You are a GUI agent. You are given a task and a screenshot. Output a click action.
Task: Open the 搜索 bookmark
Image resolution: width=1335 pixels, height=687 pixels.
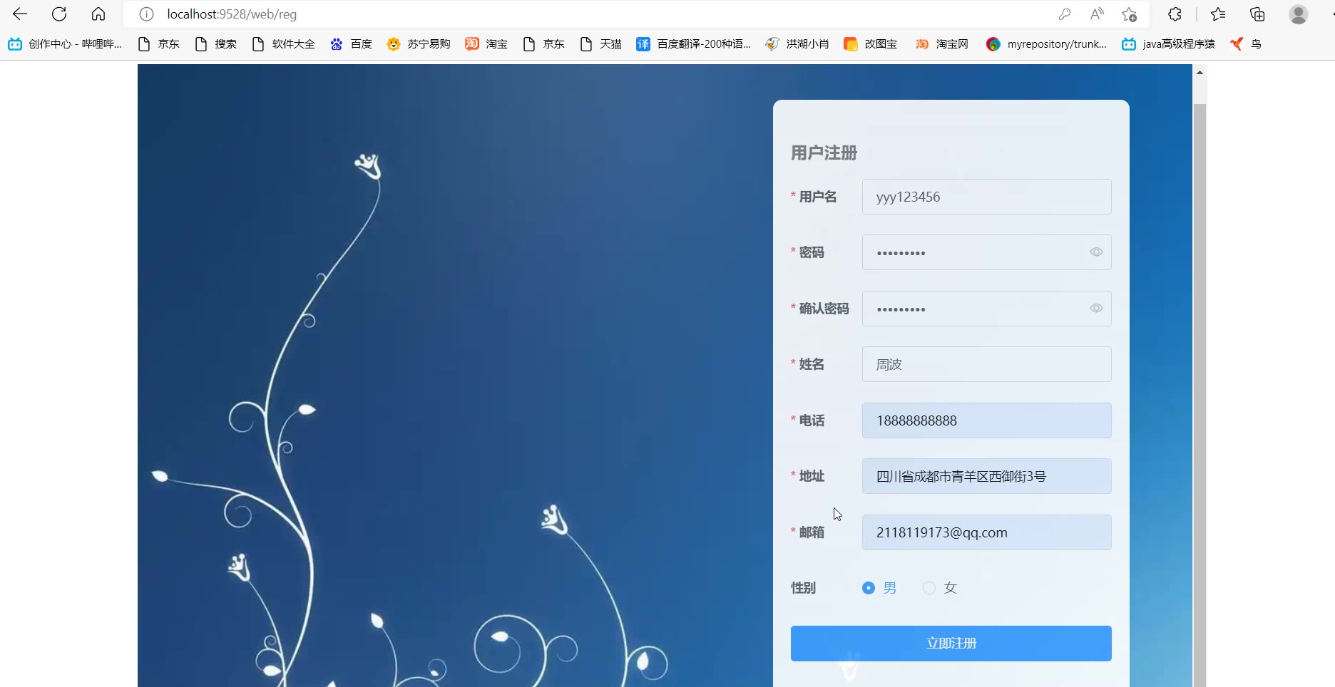coord(216,44)
